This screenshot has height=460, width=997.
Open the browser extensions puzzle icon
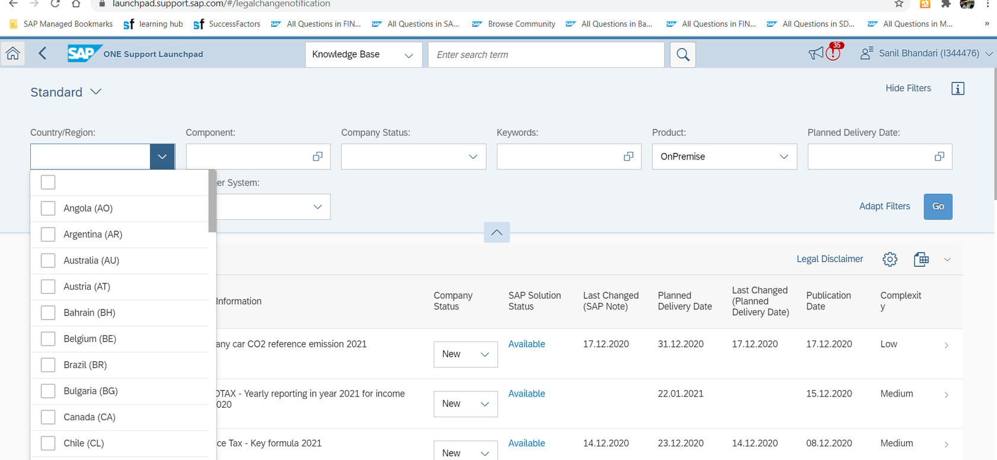pyautogui.click(x=946, y=4)
